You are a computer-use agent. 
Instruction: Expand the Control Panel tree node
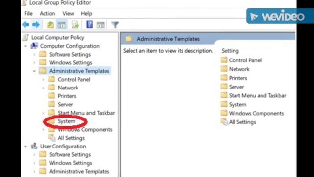pos(43,80)
